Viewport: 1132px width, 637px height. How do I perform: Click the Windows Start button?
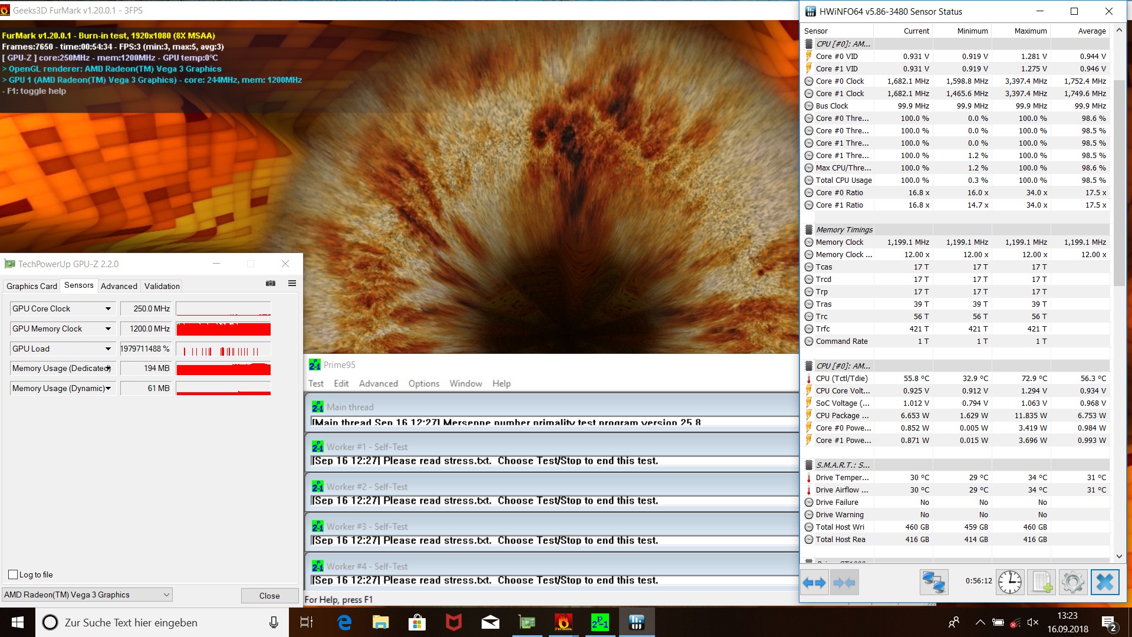(x=18, y=622)
